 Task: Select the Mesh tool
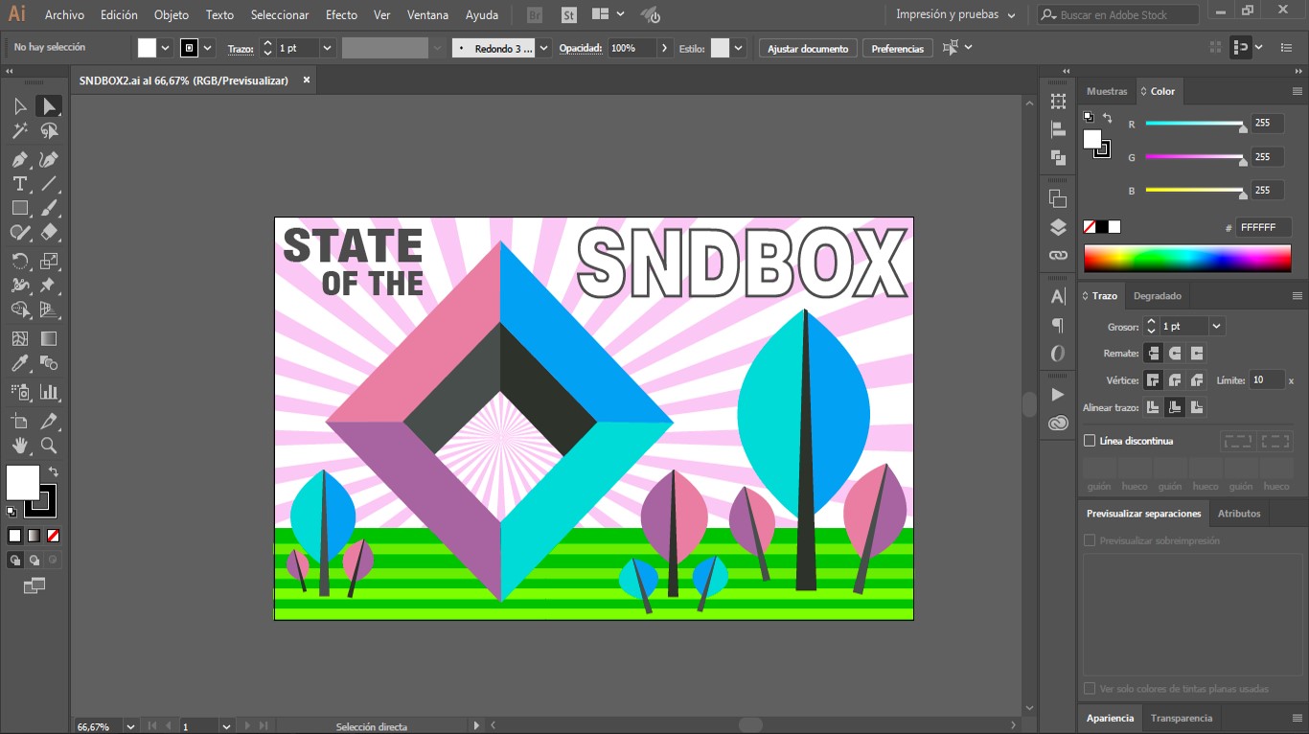(19, 338)
